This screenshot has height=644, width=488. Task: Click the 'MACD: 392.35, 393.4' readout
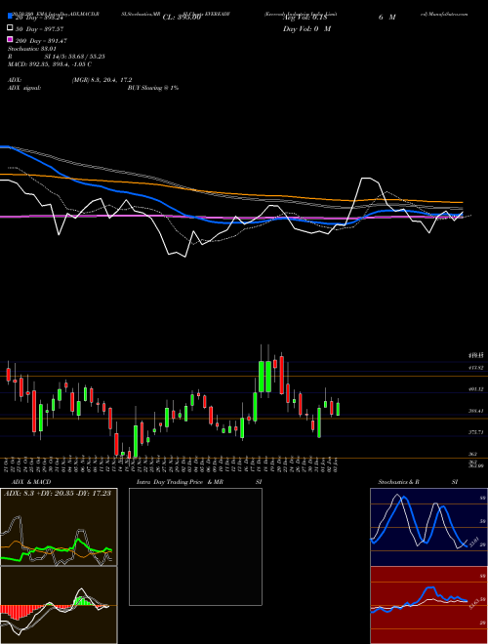click(50, 64)
